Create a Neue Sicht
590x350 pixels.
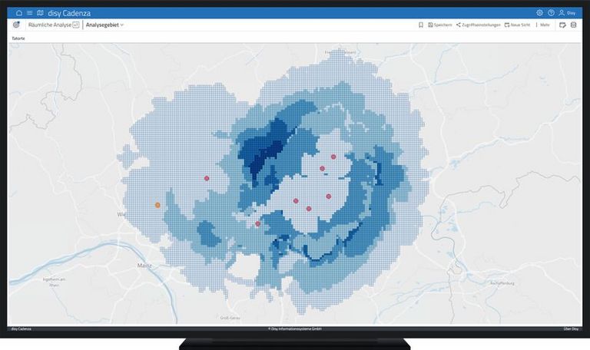(517, 25)
